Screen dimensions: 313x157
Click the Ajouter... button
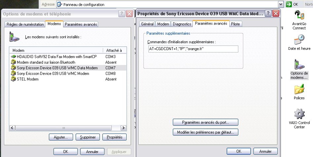61,137
